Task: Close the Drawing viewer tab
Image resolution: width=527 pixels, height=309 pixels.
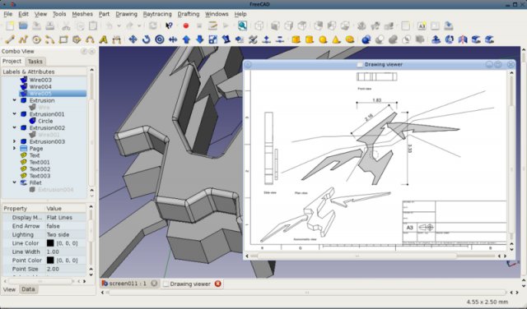Action: (x=217, y=284)
